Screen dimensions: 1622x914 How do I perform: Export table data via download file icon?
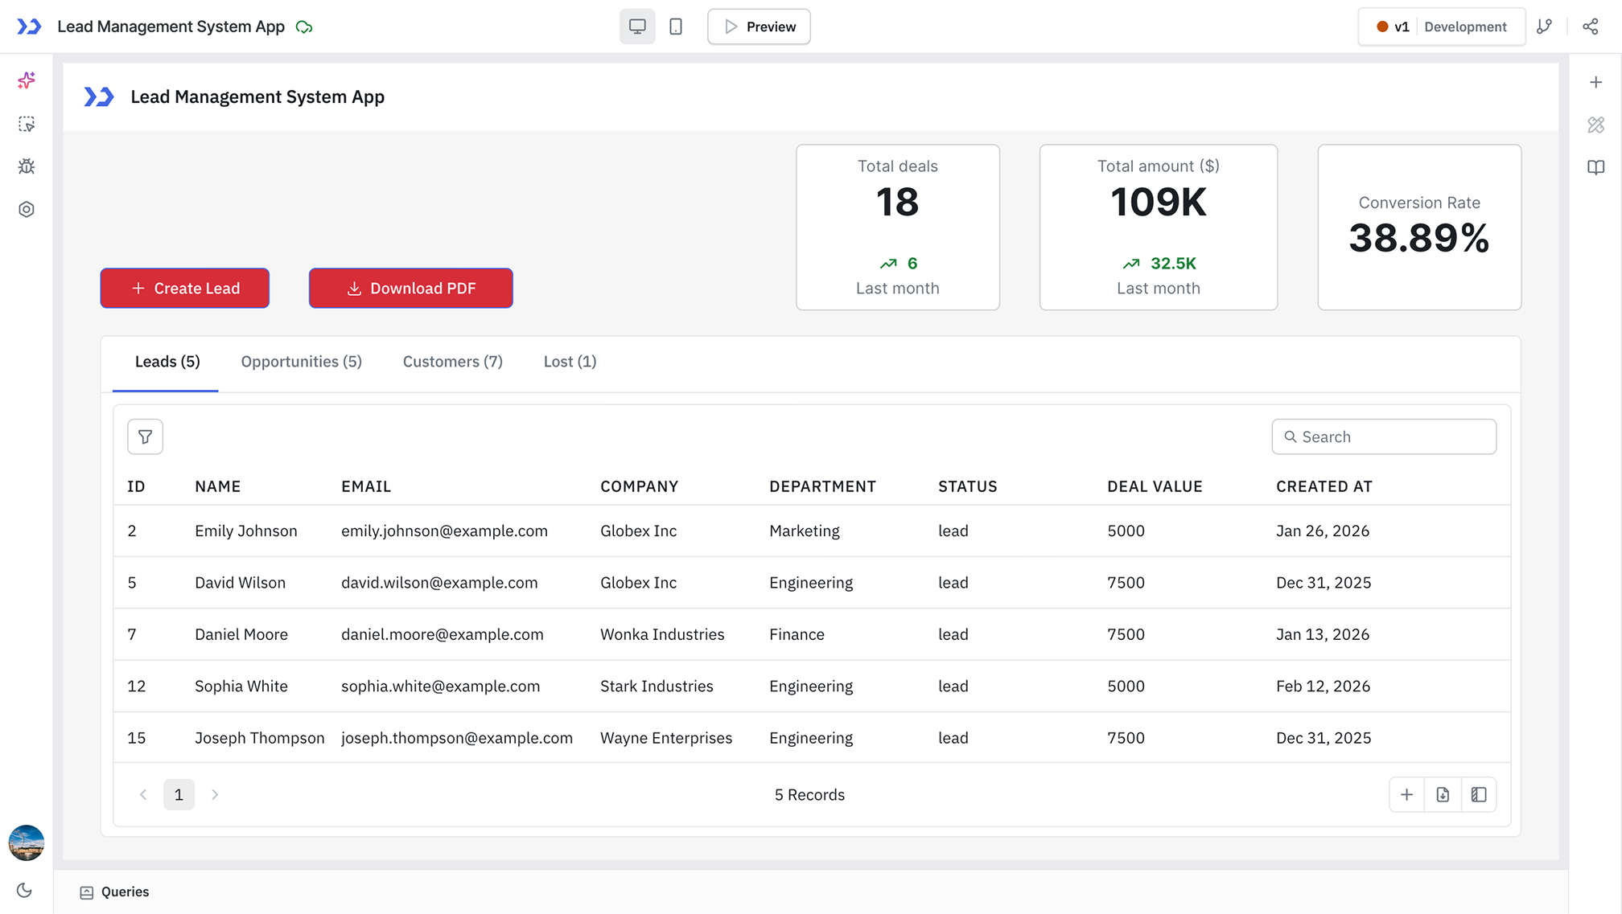pyautogui.click(x=1443, y=794)
